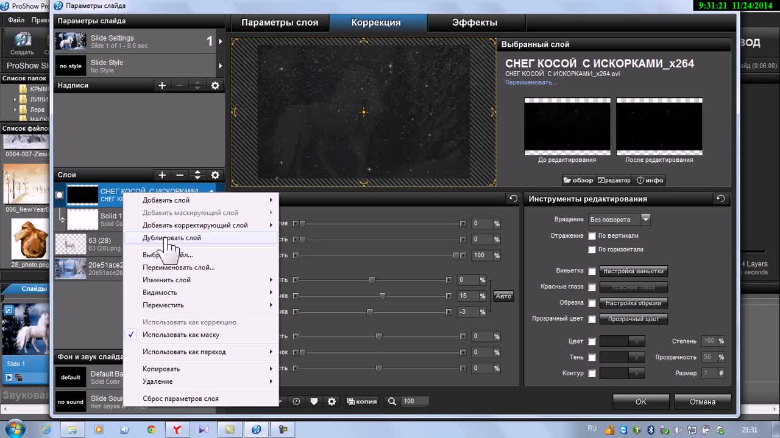Toggle horizontal flip По горизонтали
This screenshot has height=438, width=780.
point(592,249)
